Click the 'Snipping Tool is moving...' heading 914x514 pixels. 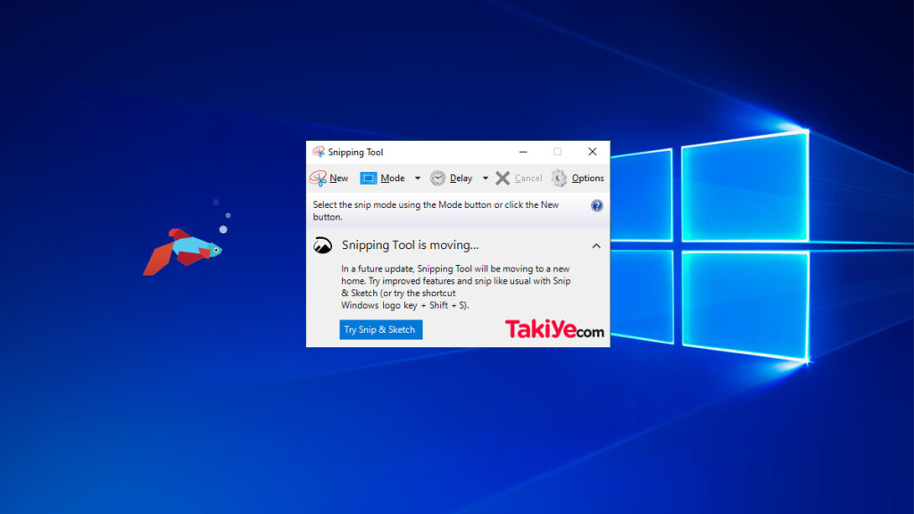point(410,245)
